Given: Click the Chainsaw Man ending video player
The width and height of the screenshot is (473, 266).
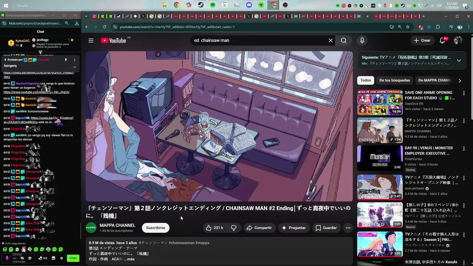Looking at the screenshot, I should click(x=219, y=126).
